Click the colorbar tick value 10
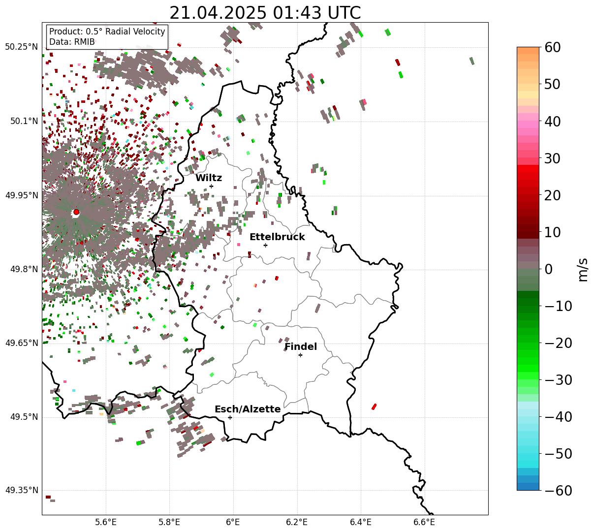This screenshot has height=532, width=594. point(552,232)
